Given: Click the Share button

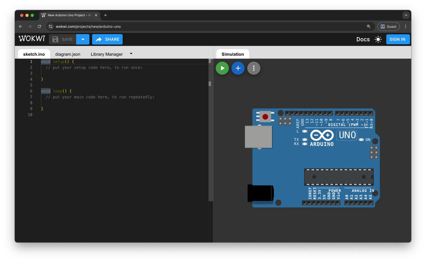Looking at the screenshot, I should pyautogui.click(x=107, y=39).
